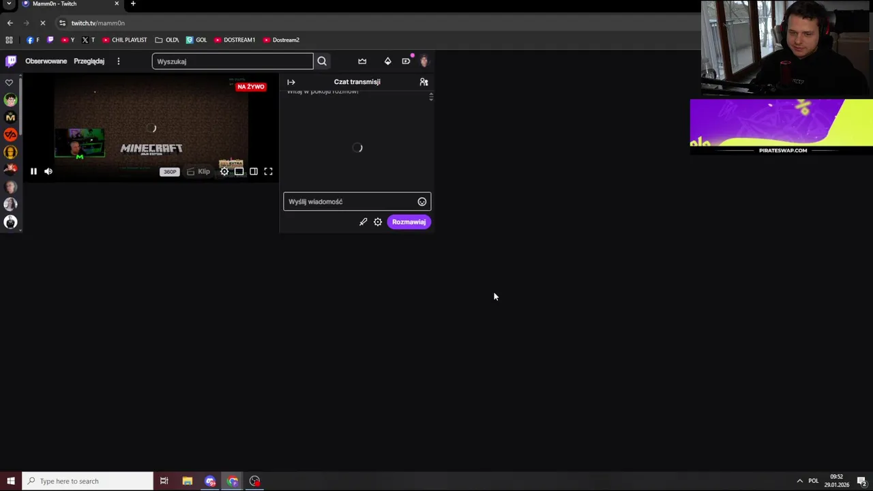Open Windows Start menu
The image size is (873, 491).
tap(11, 481)
